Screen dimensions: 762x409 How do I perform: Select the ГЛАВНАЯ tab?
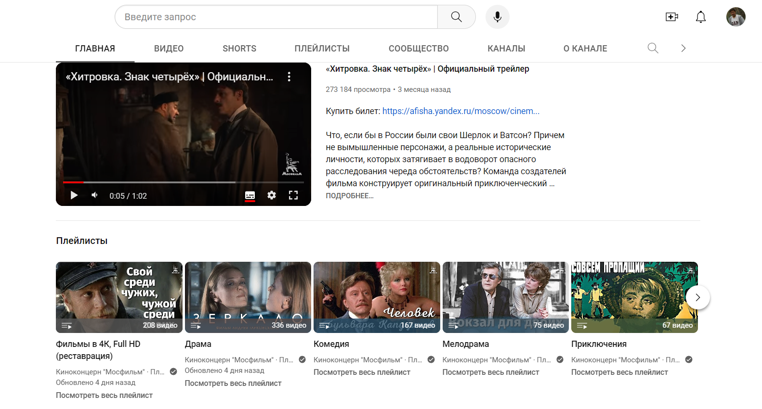click(x=95, y=49)
